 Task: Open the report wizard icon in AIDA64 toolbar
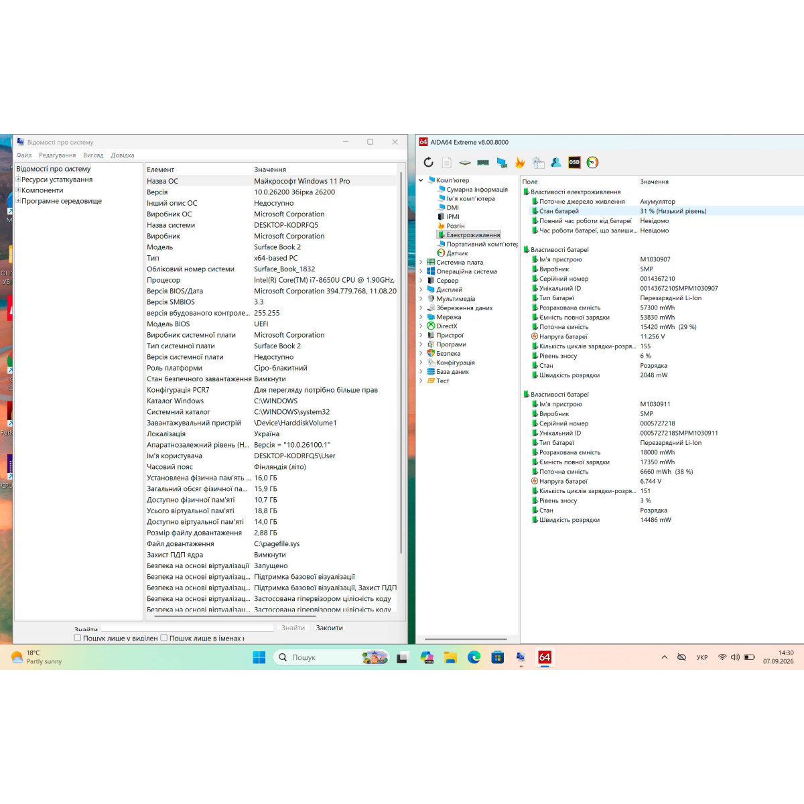(538, 162)
